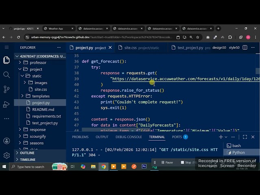Reload the page using the browser refresh button
The height and width of the screenshot is (195, 260).
(18, 37)
